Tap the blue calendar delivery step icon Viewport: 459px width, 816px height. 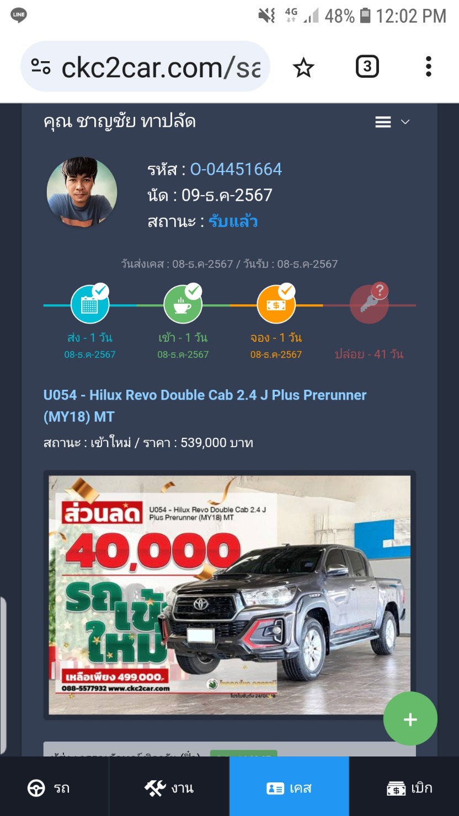coord(90,304)
